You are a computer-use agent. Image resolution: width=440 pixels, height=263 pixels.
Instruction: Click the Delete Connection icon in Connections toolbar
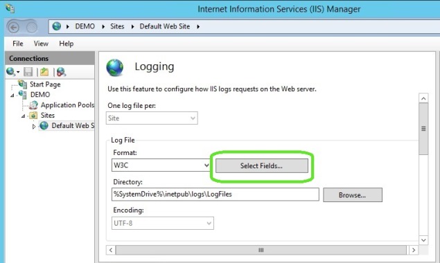click(61, 72)
